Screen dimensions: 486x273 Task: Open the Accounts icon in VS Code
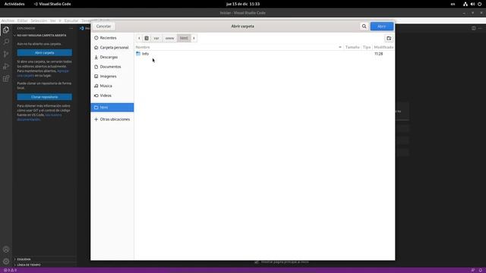6,249
